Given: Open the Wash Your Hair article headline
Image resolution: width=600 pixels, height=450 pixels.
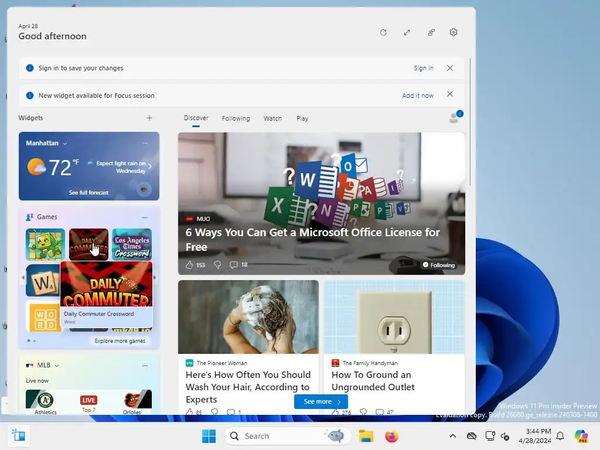Looking at the screenshot, I should coord(248,387).
